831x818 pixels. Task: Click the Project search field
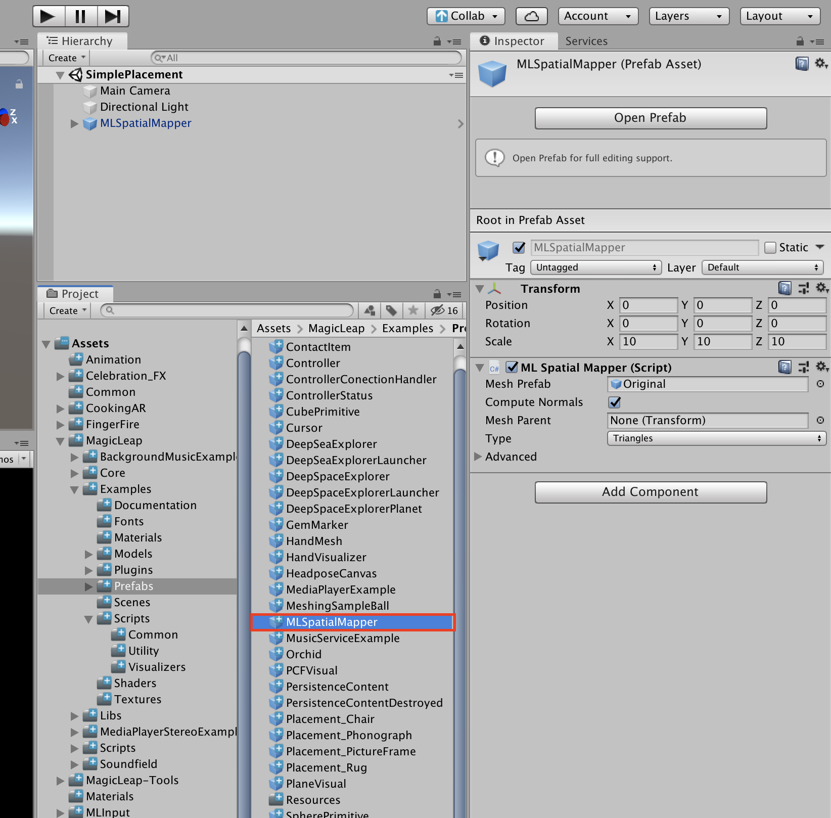pos(227,310)
